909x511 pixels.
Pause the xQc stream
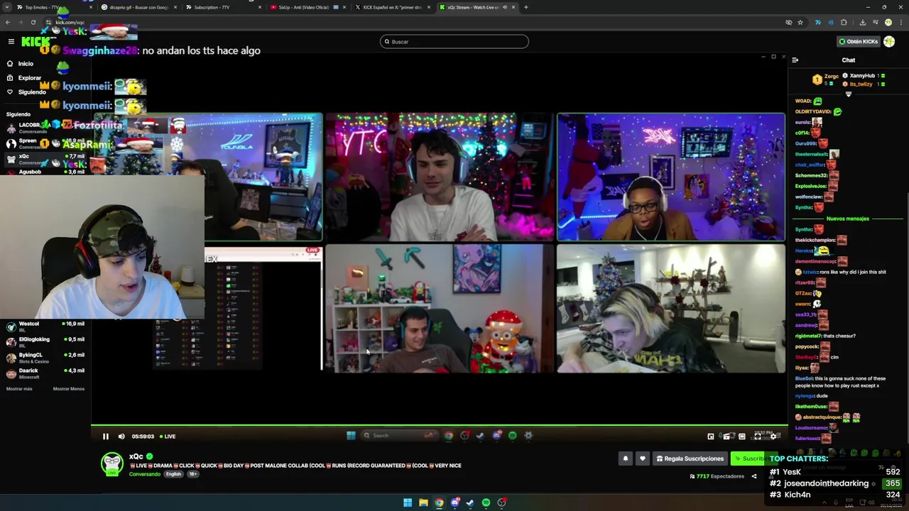pos(105,436)
